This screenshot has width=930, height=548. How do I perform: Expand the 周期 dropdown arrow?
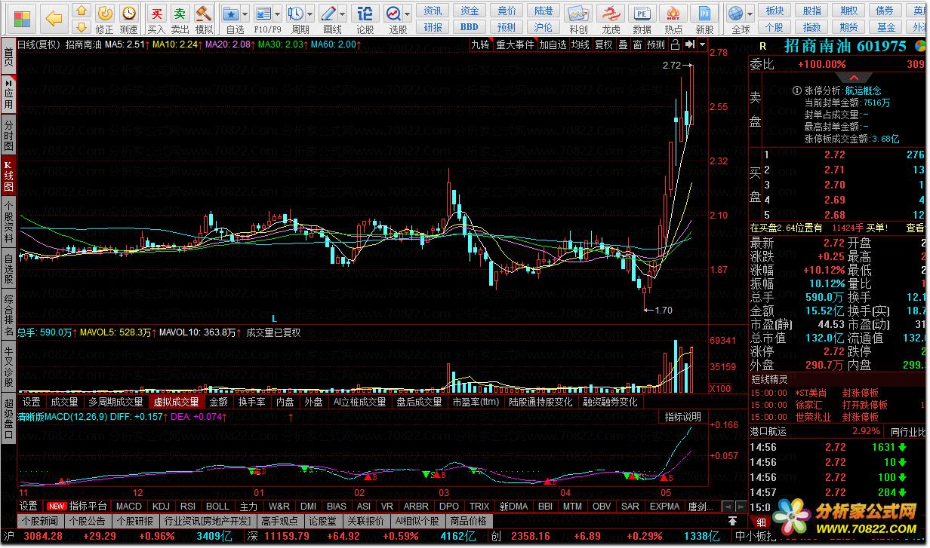tap(311, 14)
